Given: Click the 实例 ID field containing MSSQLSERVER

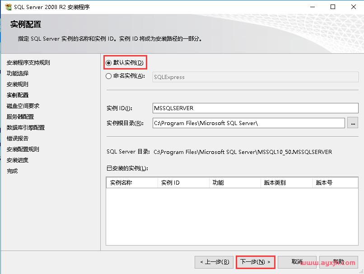Looking at the screenshot, I should (x=255, y=108).
